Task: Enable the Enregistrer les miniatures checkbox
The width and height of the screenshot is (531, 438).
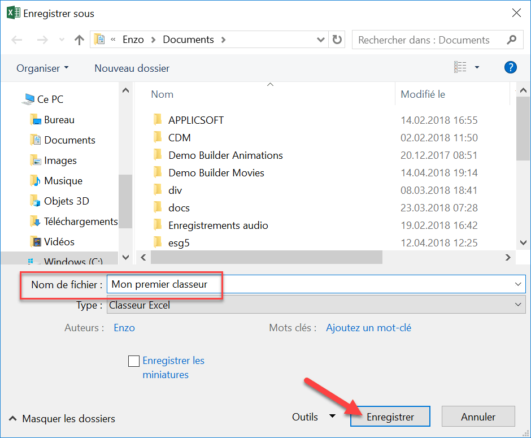Action: click(134, 361)
